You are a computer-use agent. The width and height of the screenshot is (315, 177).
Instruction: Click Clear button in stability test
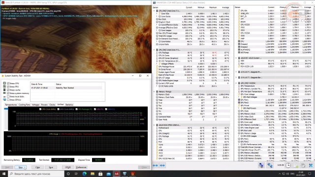[x=37, y=167]
